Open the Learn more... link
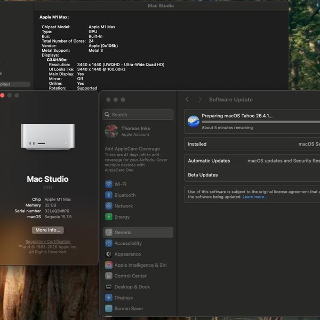Image resolution: width=320 pixels, height=320 pixels. pyautogui.click(x=255, y=197)
